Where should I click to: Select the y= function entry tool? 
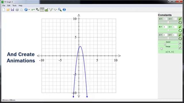33,9
